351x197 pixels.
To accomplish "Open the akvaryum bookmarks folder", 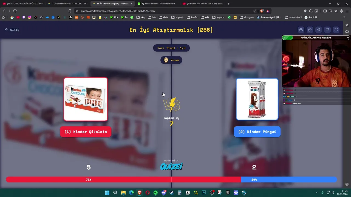I will point(247,17).
